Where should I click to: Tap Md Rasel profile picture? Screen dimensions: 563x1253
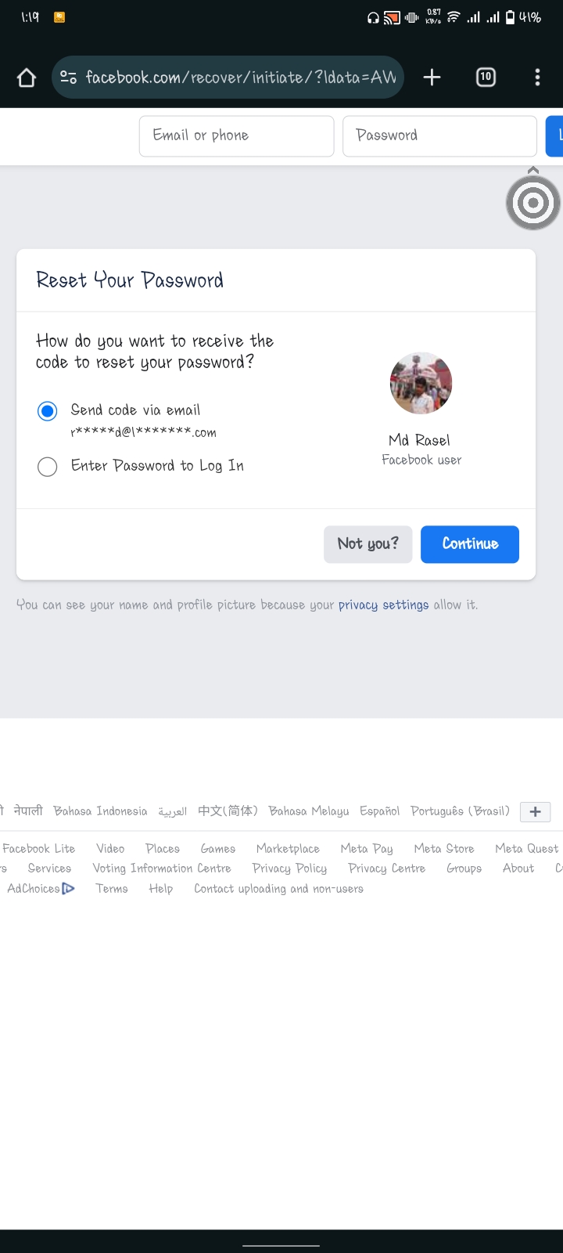[x=421, y=383]
